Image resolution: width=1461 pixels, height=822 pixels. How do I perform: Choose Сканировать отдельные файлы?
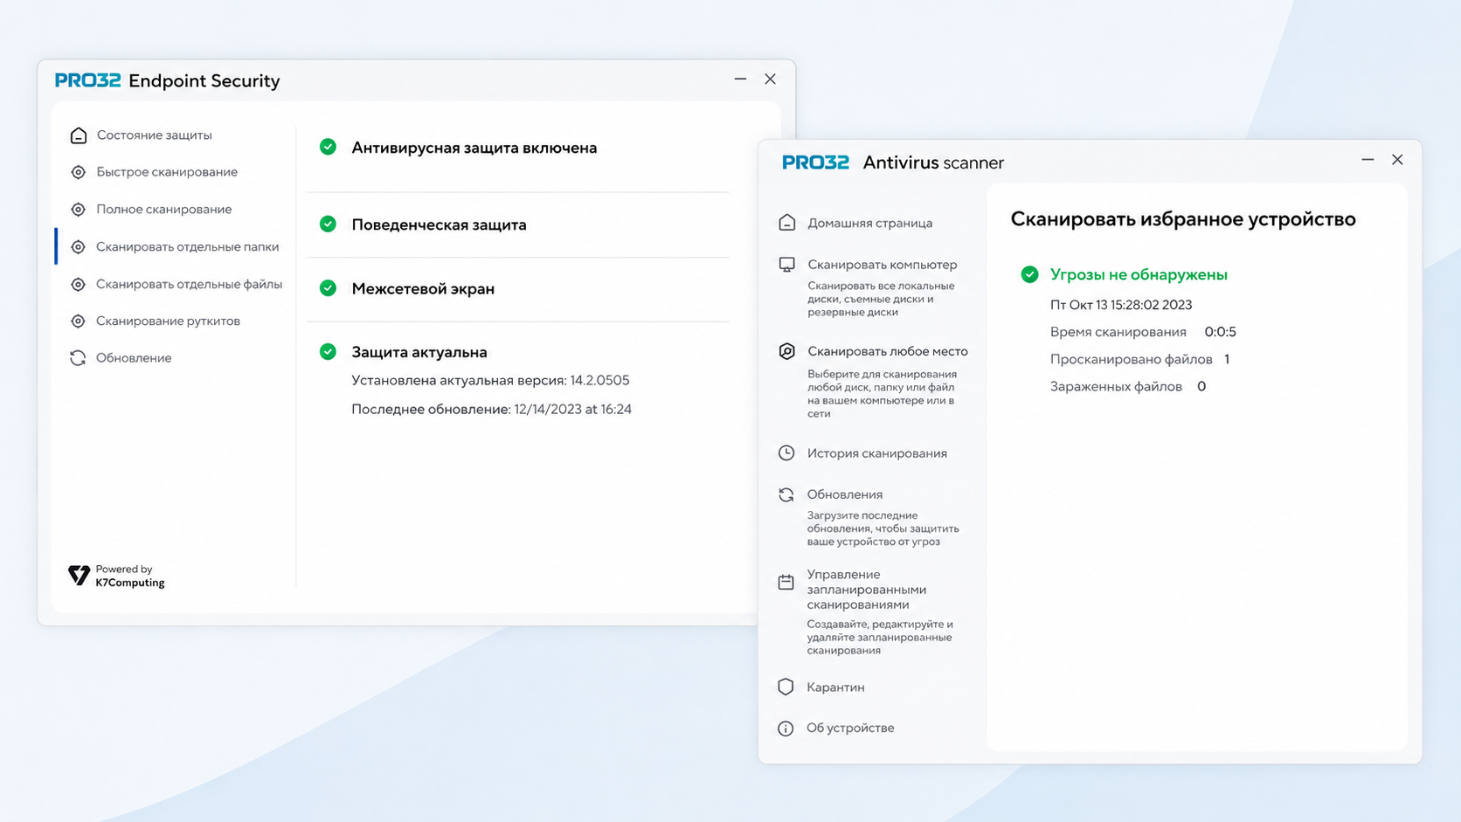[x=190, y=284]
